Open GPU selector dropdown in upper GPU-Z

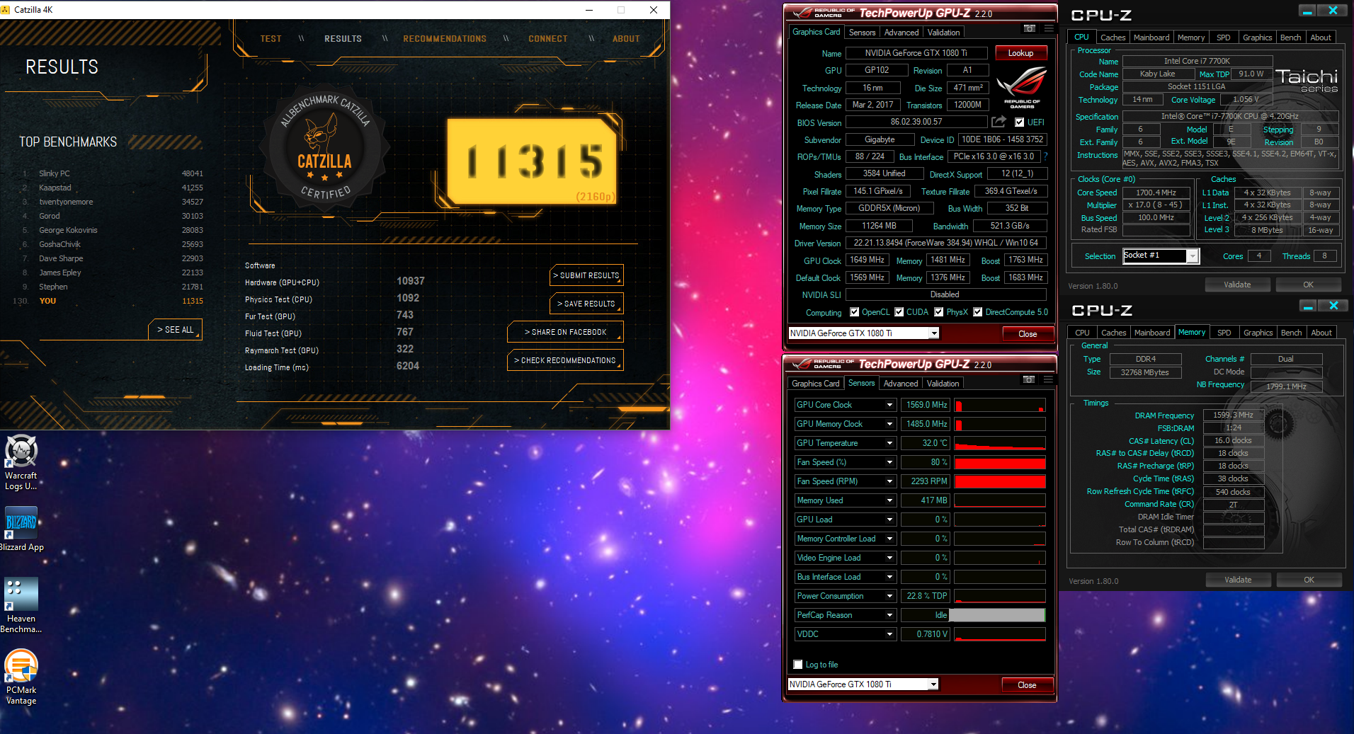click(x=934, y=333)
